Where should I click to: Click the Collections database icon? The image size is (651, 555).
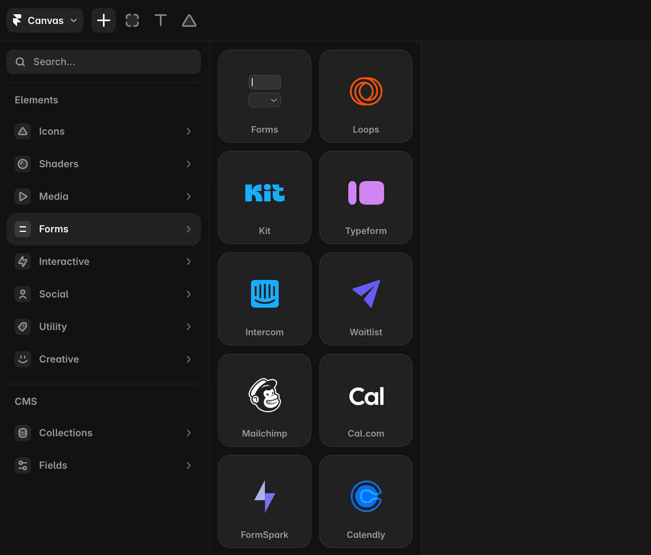click(23, 433)
